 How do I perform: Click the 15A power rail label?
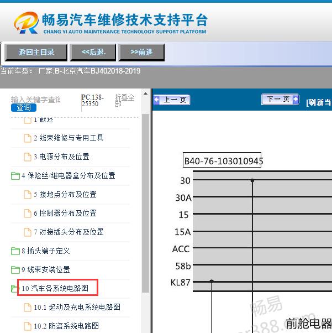pos(183,232)
